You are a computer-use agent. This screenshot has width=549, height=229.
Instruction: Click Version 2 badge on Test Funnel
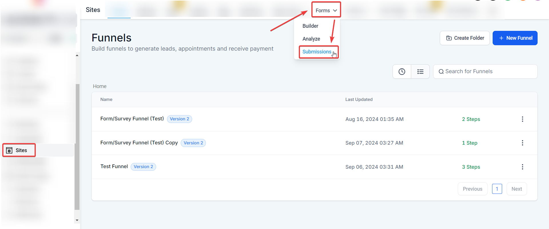143,167
